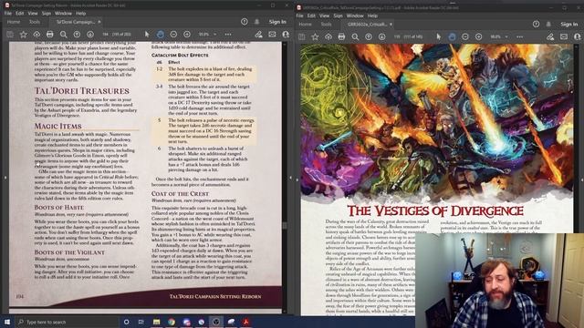
Task: Activate Hand pan tool in right Acrobat window
Action: [x=452, y=36]
